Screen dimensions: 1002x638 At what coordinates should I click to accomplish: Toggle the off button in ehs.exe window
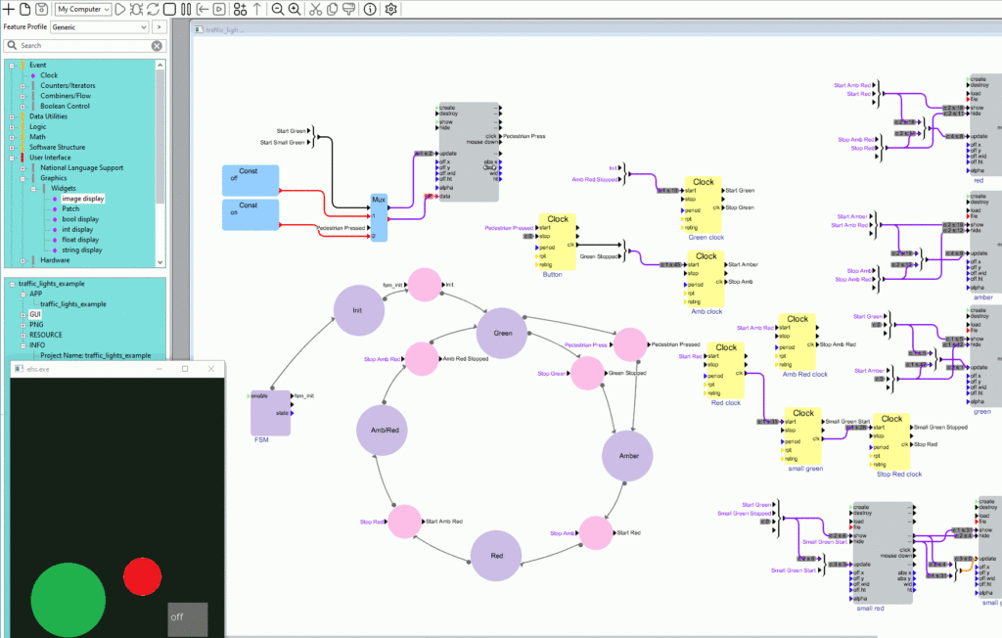187,617
